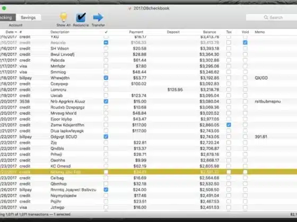Click the $3,393.18 balance amount
297x222 pixels.
pos(209,49)
